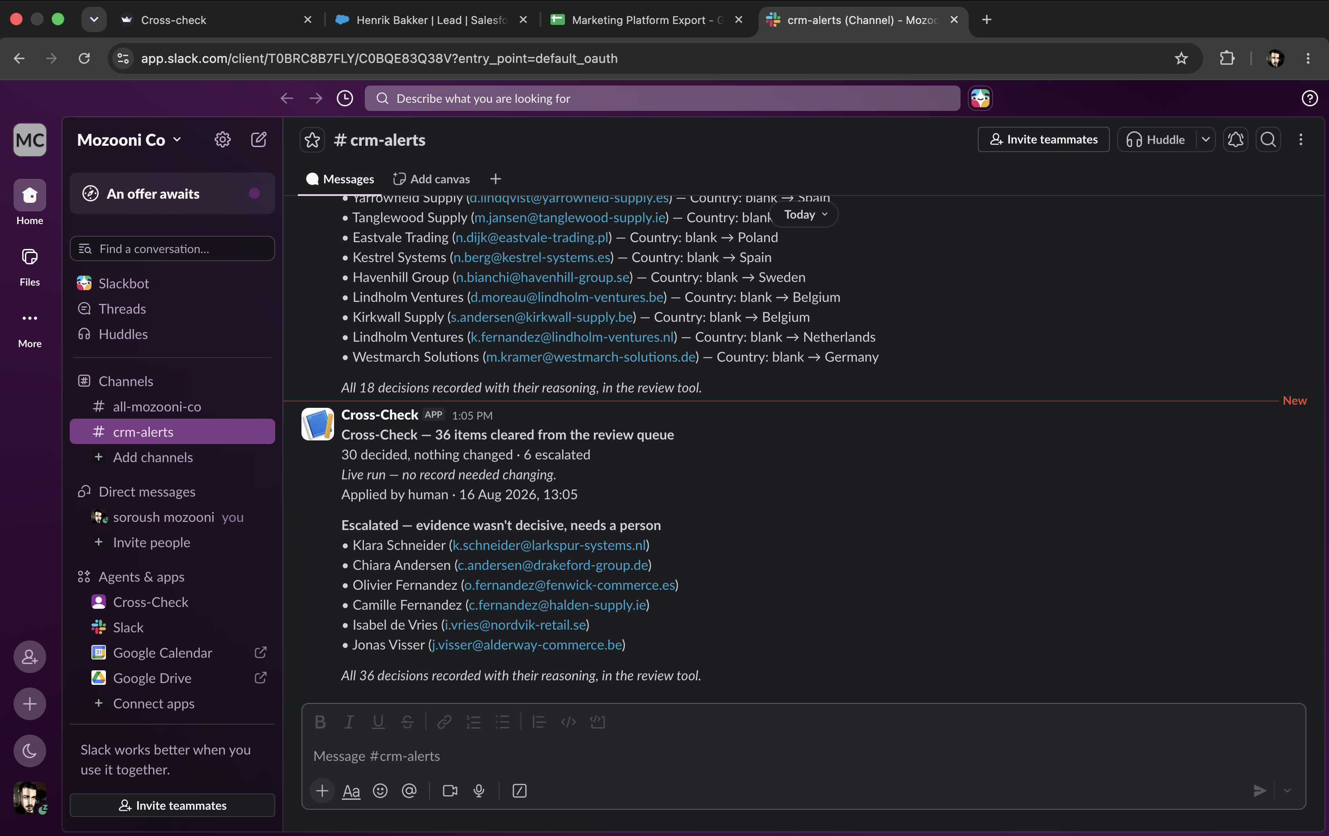Open workspace settings gear icon

[222, 139]
